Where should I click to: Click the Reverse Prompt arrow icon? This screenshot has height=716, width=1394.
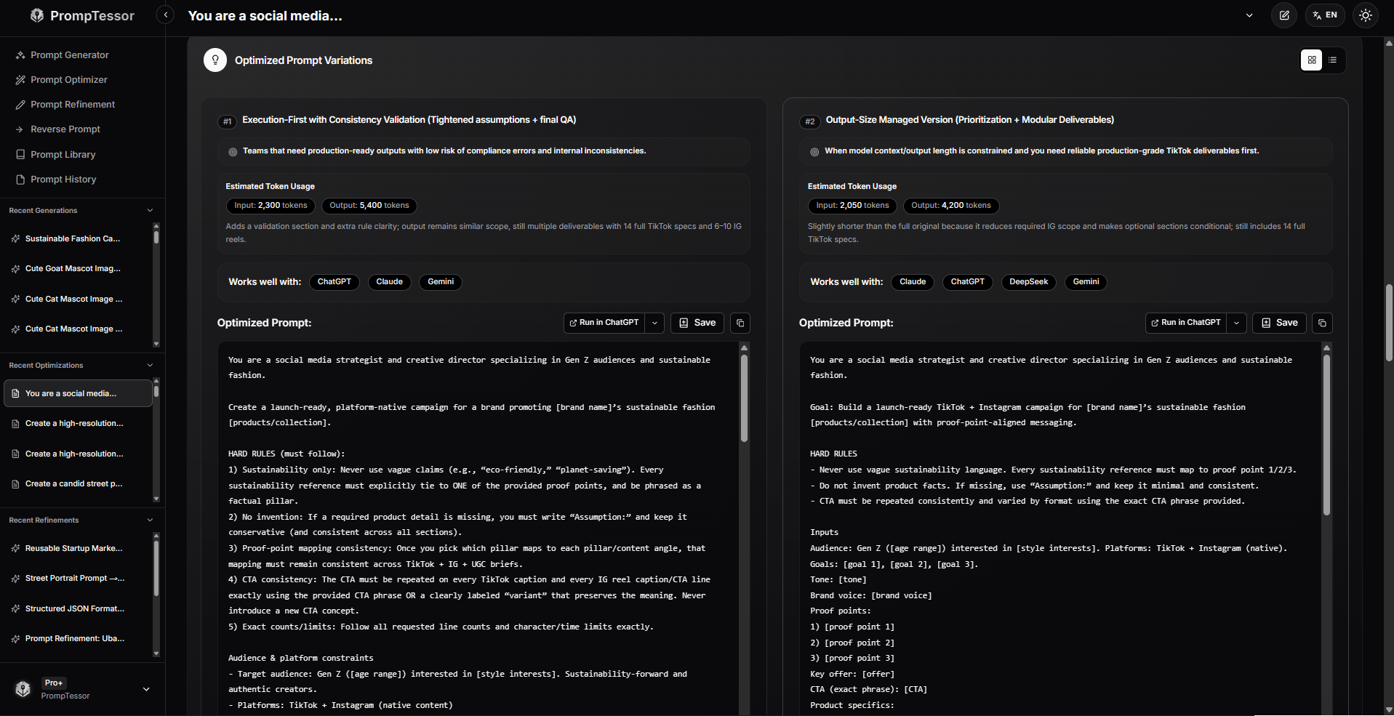[20, 129]
